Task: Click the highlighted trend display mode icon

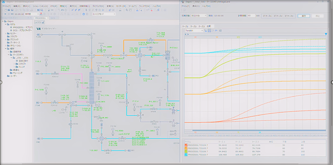Action: 209,31
